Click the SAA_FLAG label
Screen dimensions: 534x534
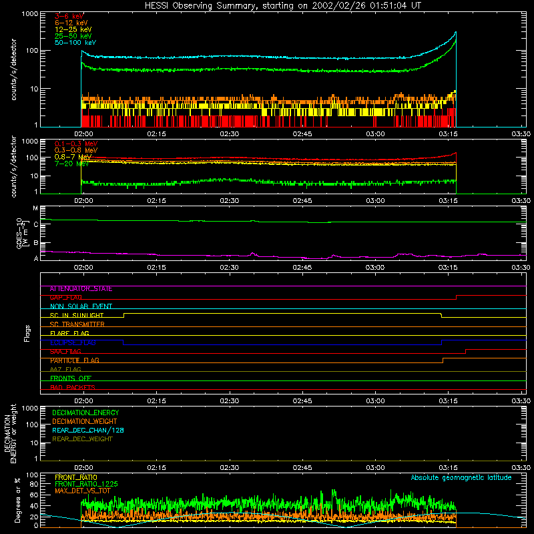click(x=65, y=352)
